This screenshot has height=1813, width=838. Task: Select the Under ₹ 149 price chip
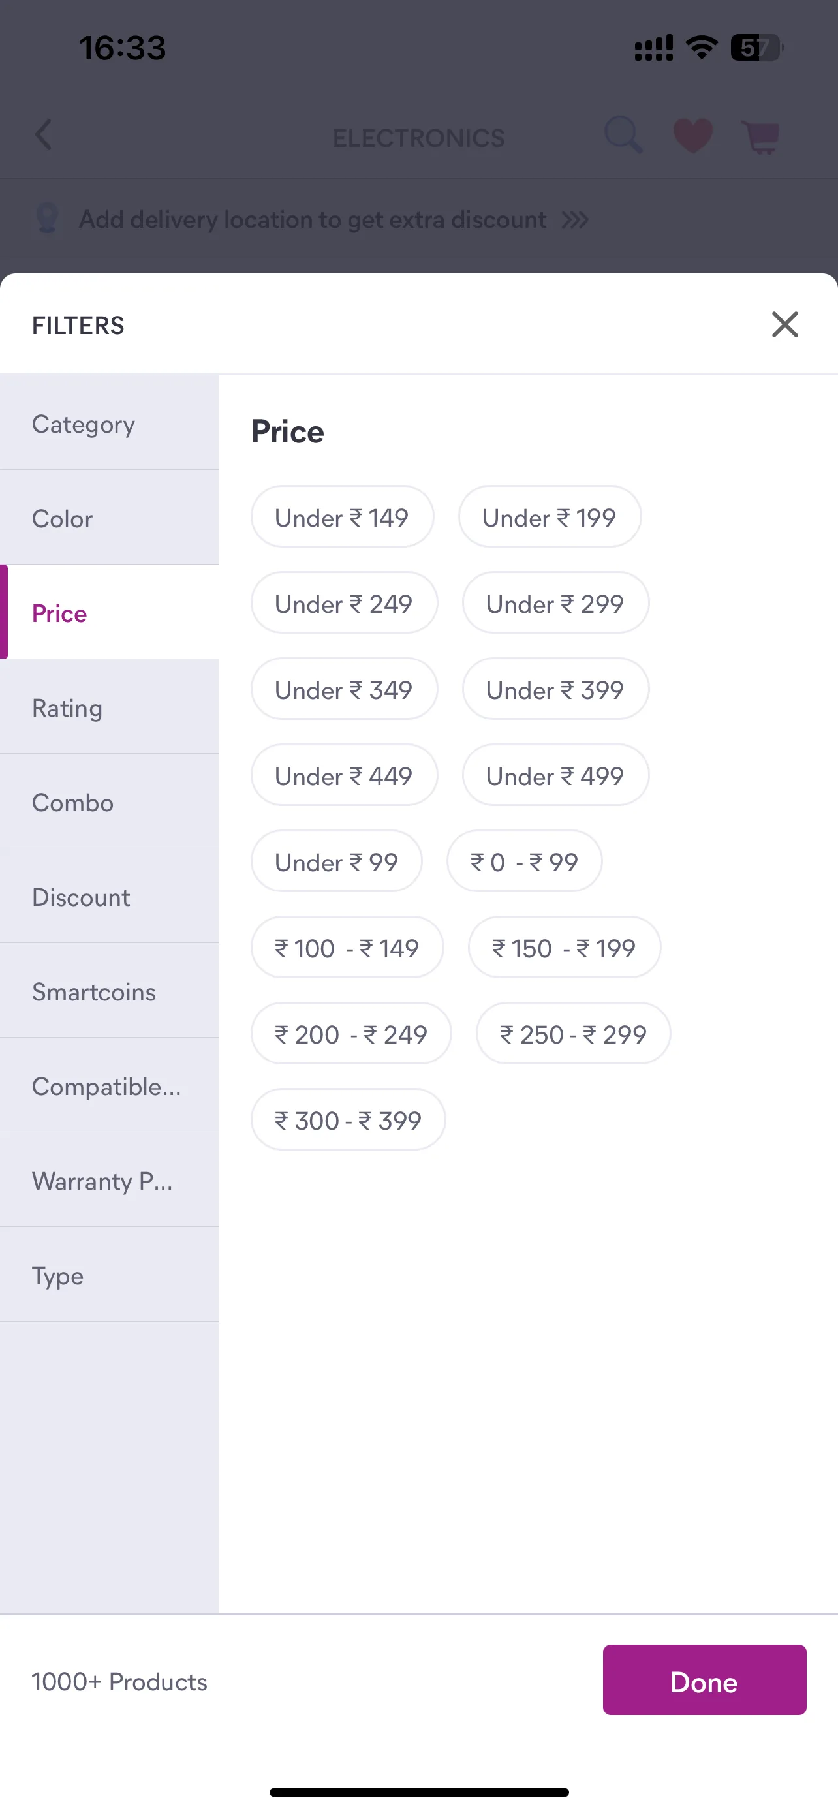(x=342, y=517)
